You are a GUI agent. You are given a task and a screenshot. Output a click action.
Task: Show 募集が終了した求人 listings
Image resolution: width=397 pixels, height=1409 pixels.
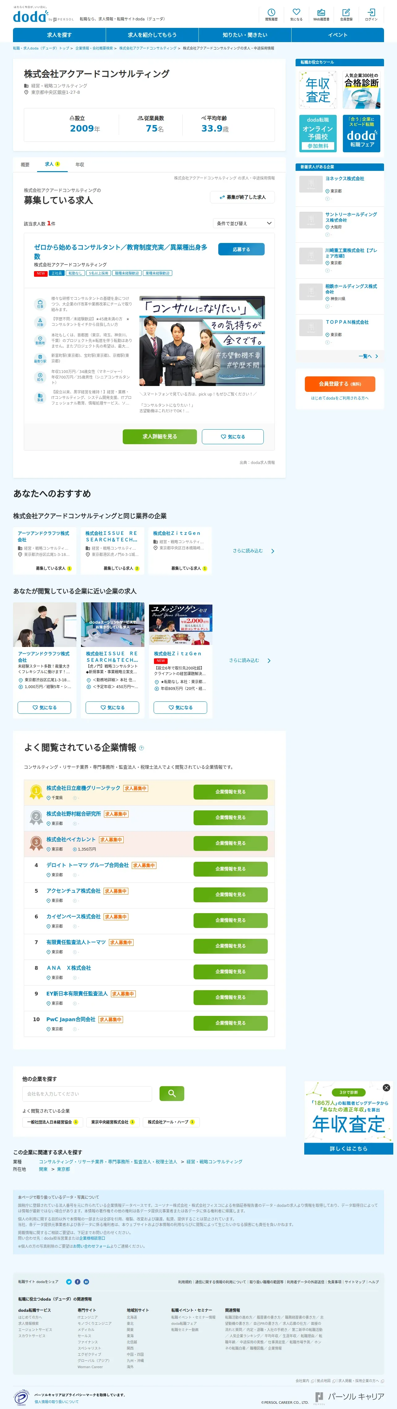(242, 197)
